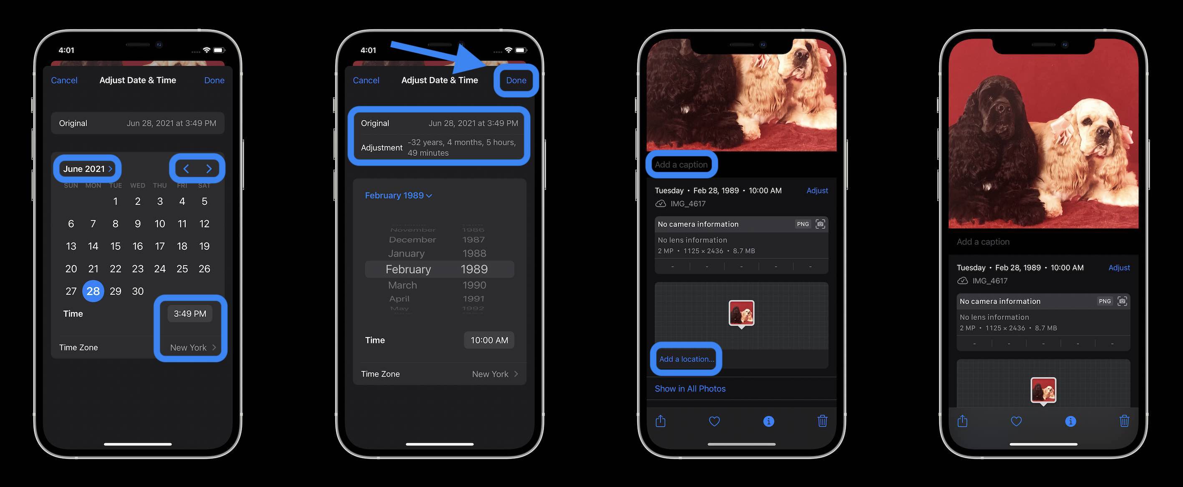Expand New York time zone selector
The height and width of the screenshot is (487, 1183).
coord(493,373)
